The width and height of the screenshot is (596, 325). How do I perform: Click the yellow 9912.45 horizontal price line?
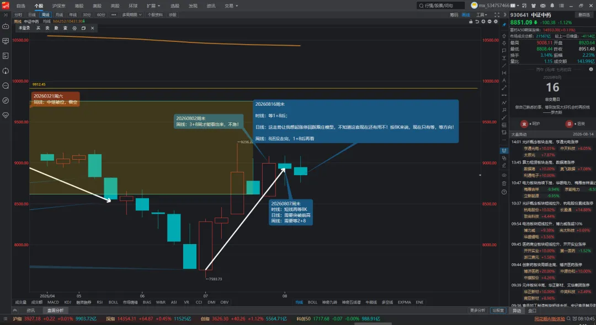pos(254,88)
